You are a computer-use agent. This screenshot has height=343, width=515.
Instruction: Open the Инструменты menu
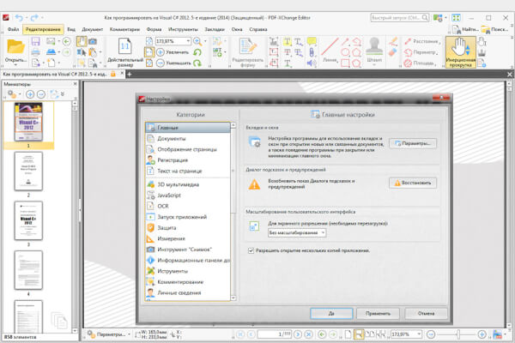(183, 29)
